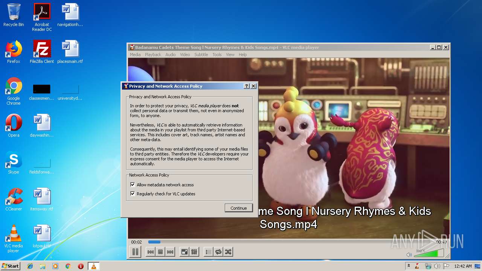482x271 pixels.
Task: Select placesmain.rtf desktop file
Action: [x=70, y=52]
